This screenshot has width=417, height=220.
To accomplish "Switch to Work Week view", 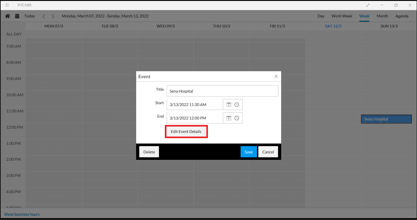I will [x=342, y=16].
